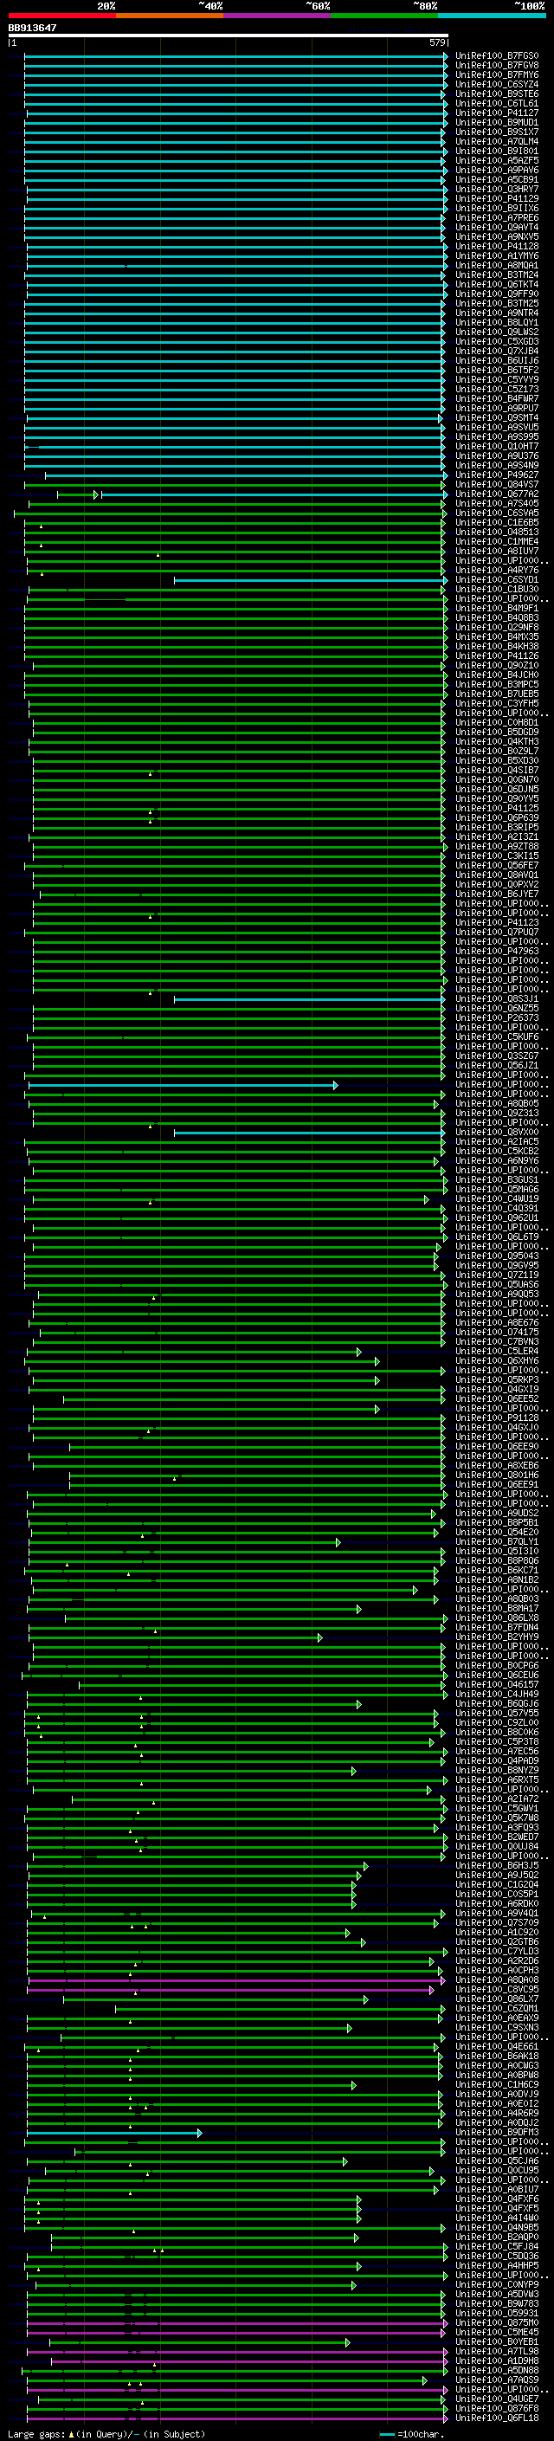Click the red 20% identity legend segment
The height and width of the screenshot is (2441, 554).
pos(61,16)
